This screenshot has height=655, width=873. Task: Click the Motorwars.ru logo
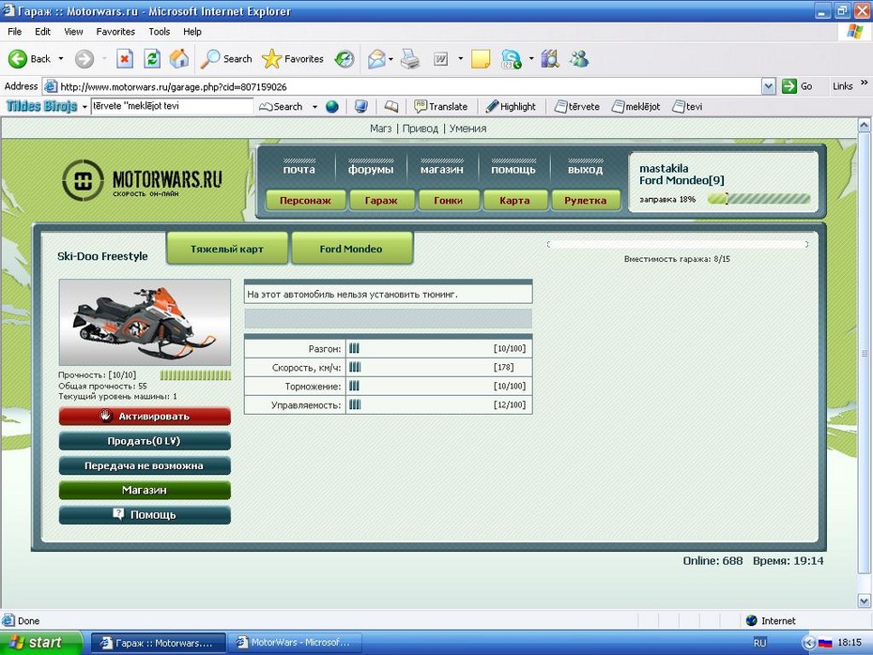[142, 180]
